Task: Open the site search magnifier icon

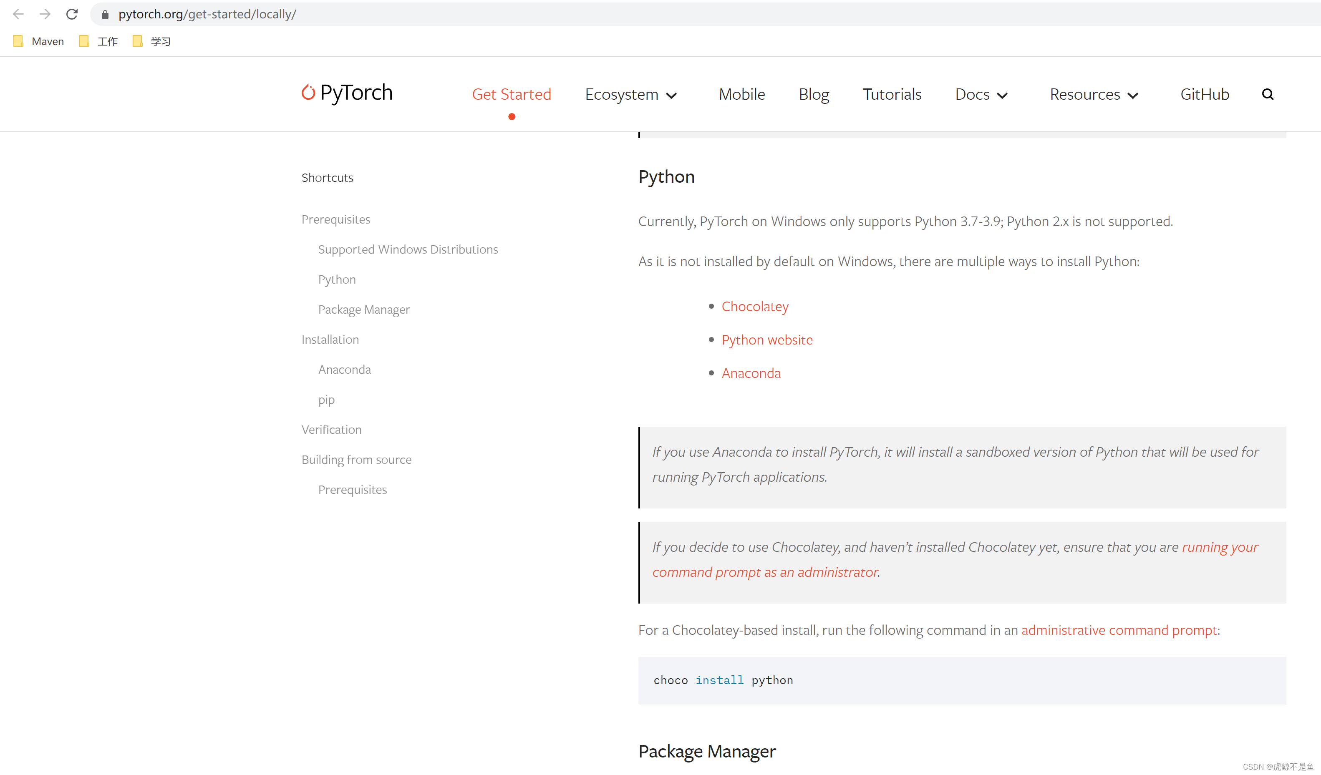Action: 1268,94
